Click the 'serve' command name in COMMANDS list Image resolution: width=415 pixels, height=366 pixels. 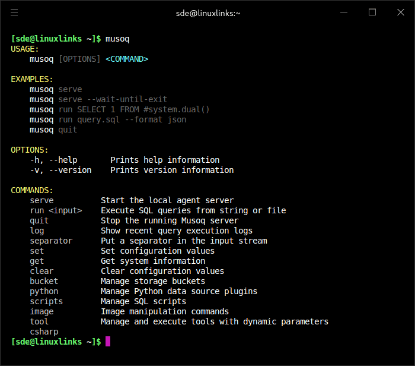tap(42, 200)
